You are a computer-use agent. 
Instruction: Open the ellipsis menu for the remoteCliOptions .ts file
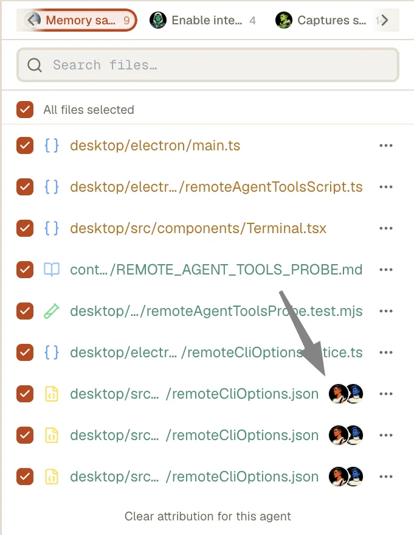pyautogui.click(x=385, y=352)
